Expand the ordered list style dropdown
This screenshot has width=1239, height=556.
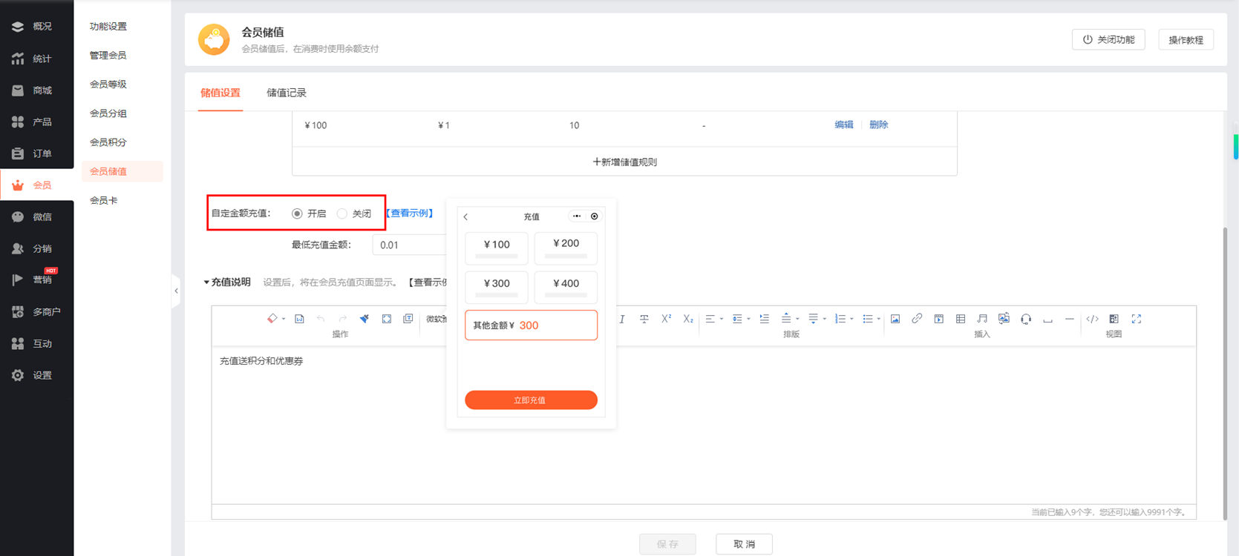[x=851, y=320]
